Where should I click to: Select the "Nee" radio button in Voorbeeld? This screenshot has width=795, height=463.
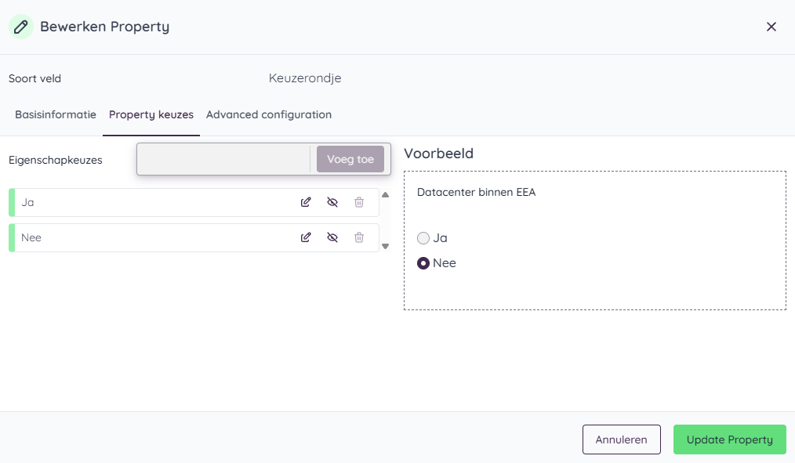423,263
